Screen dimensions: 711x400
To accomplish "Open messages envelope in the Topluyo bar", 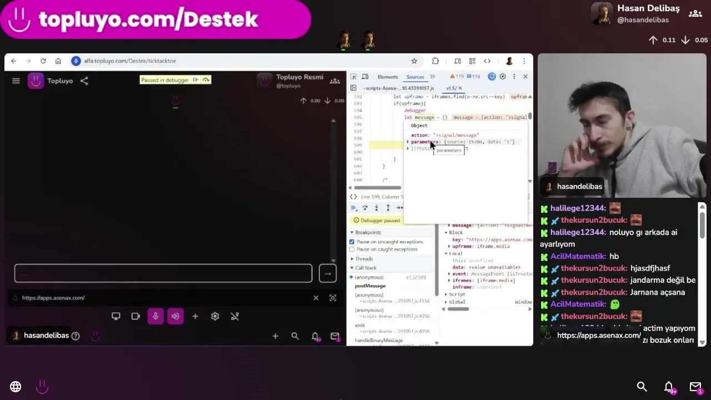I will coord(335,336).
